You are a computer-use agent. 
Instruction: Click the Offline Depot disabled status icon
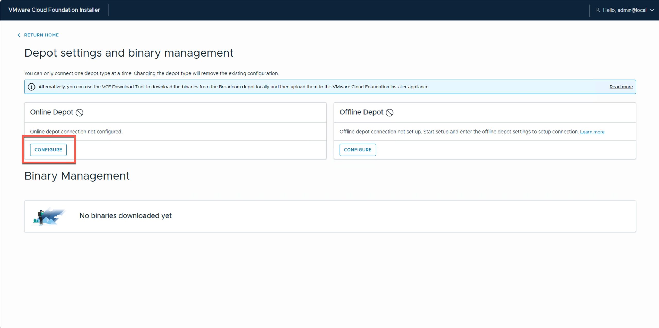(389, 113)
